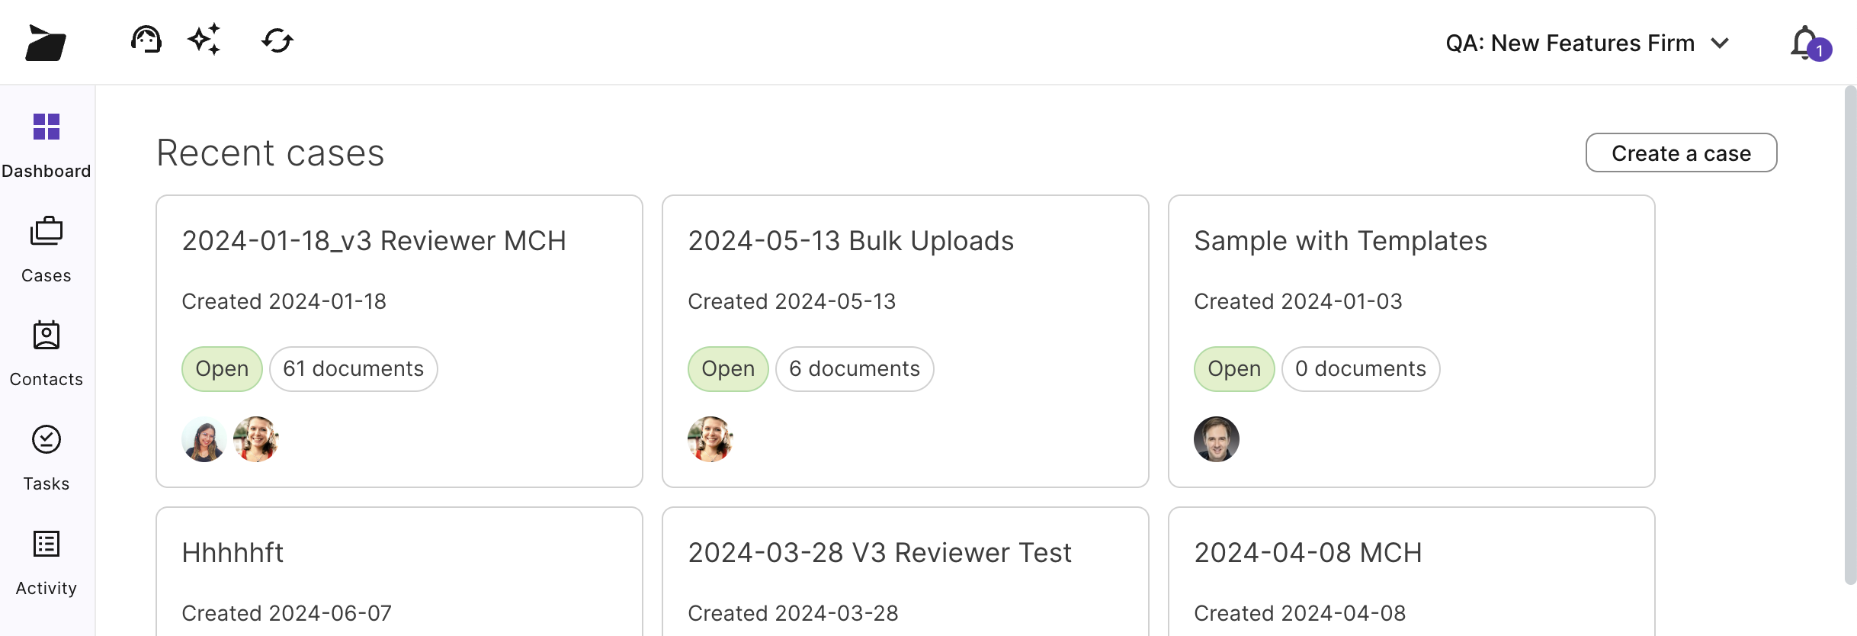The height and width of the screenshot is (636, 1857).
Task: Click the refresh sync icon
Action: click(x=277, y=40)
